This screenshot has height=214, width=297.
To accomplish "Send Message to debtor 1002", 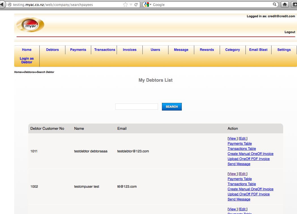I will (x=239, y=199).
